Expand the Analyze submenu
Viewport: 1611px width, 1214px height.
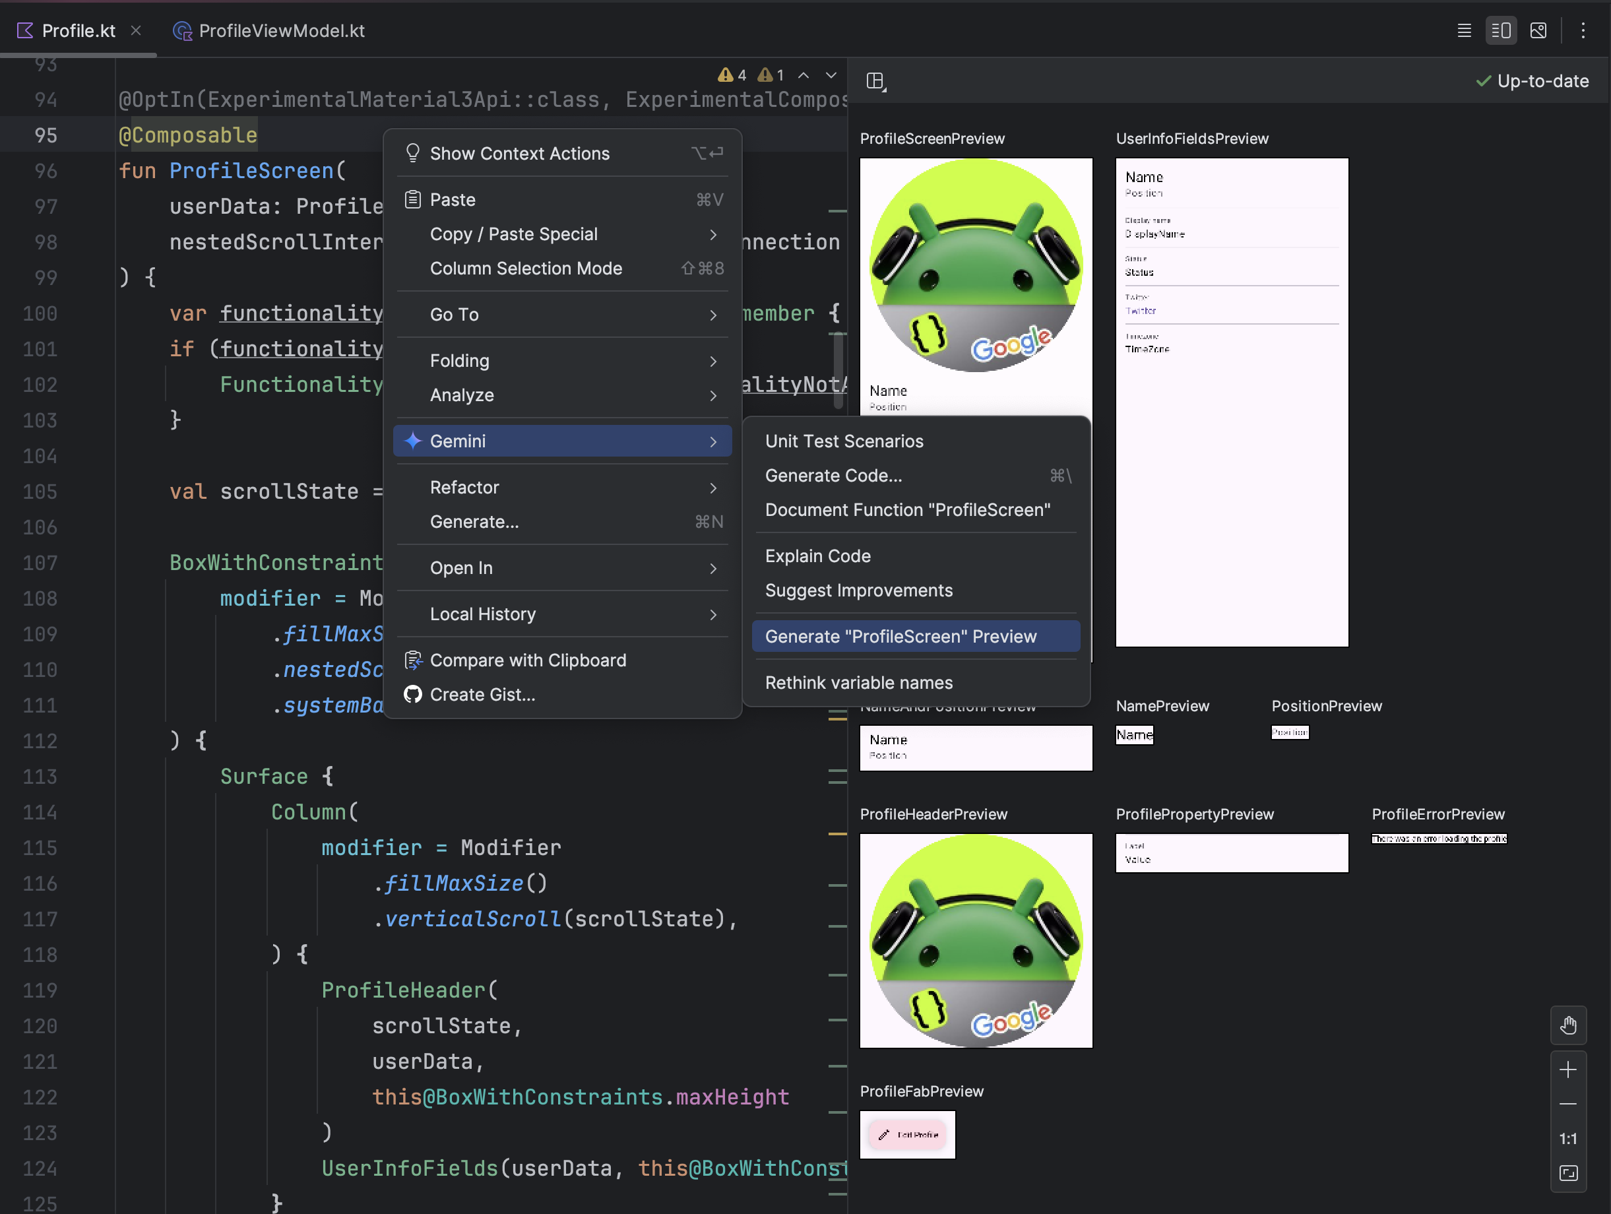[561, 394]
